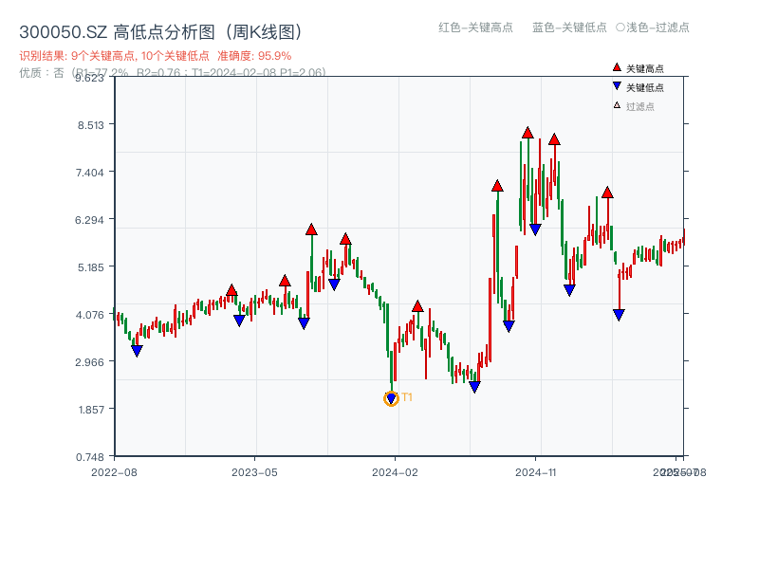Click the blue low marker near 6.1 at 2024-11
759x569 pixels.
[535, 229]
